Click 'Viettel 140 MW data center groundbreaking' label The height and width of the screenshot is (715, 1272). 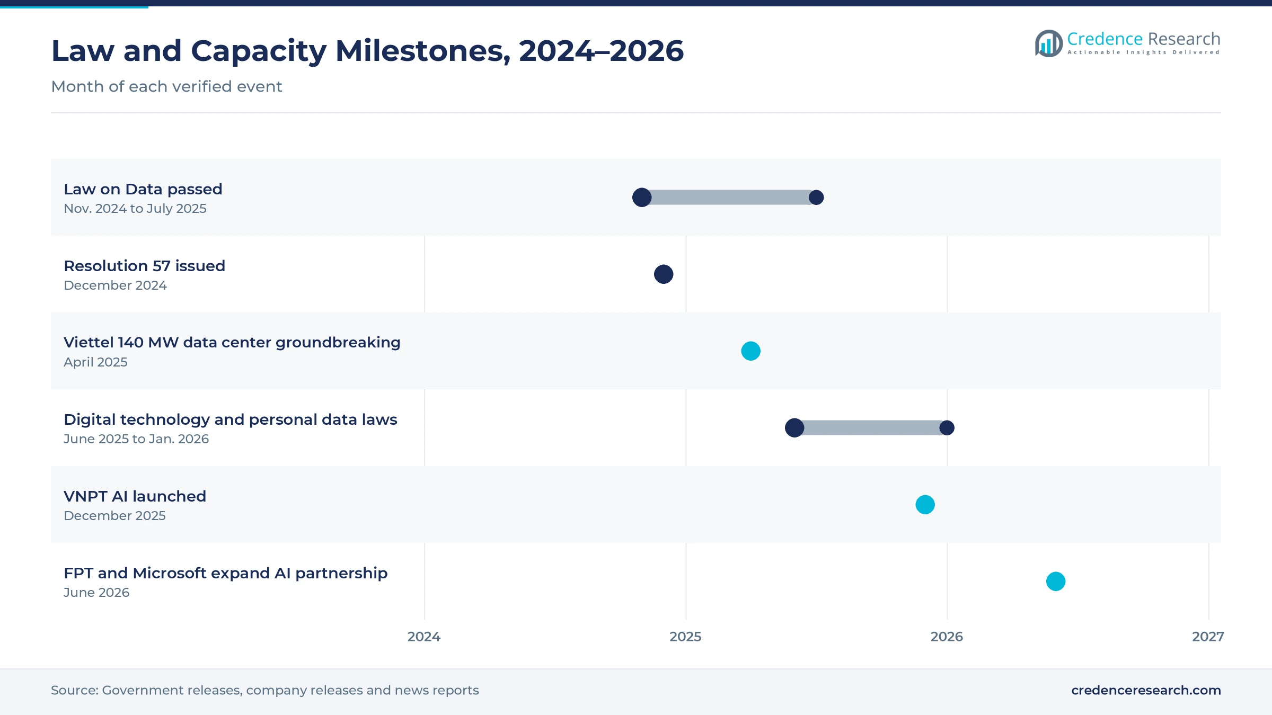coord(232,343)
